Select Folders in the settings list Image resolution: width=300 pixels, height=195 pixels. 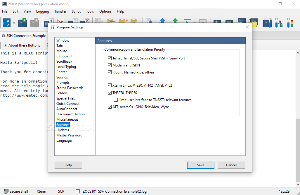coord(62,93)
